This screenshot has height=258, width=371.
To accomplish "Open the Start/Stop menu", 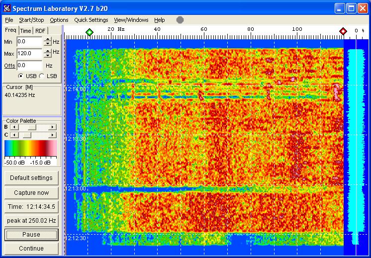I will (31, 20).
